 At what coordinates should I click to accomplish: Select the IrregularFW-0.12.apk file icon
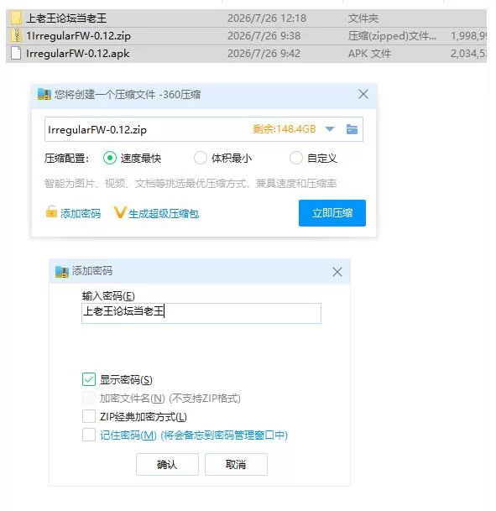pyautogui.click(x=16, y=53)
